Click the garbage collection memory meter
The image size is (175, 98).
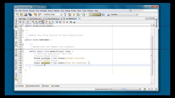point(95,14)
